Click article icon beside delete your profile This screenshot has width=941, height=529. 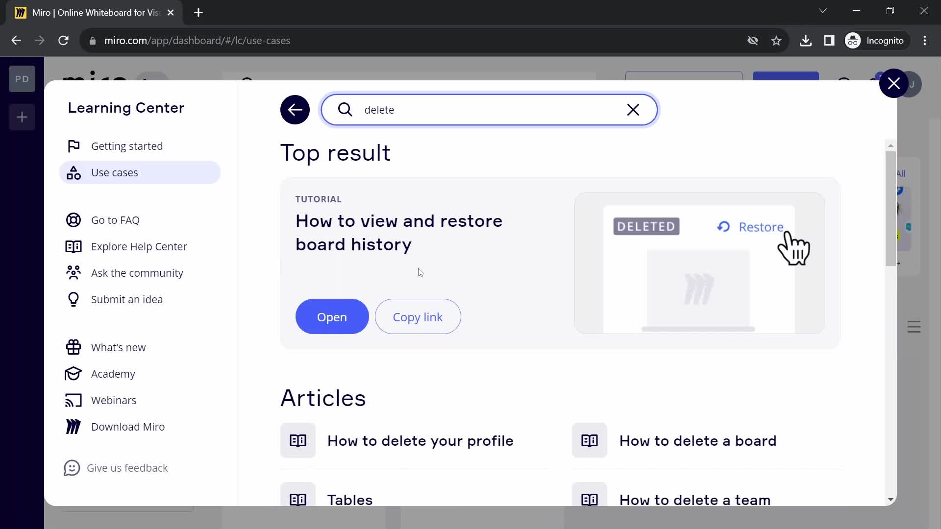(x=298, y=440)
